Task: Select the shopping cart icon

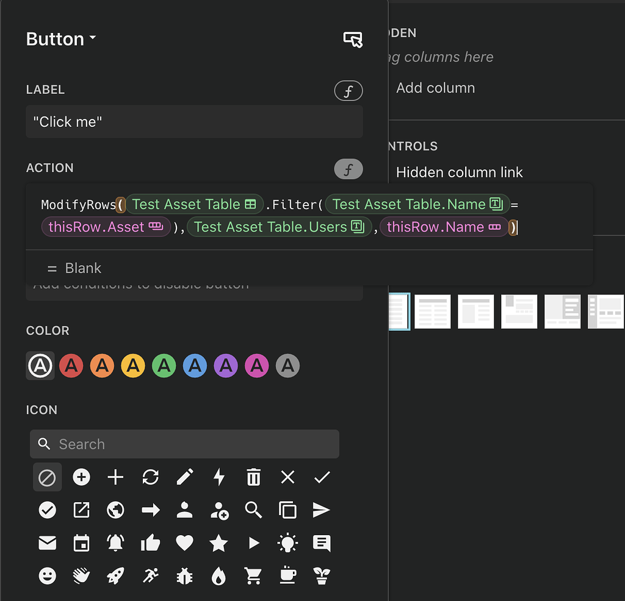Action: (253, 575)
